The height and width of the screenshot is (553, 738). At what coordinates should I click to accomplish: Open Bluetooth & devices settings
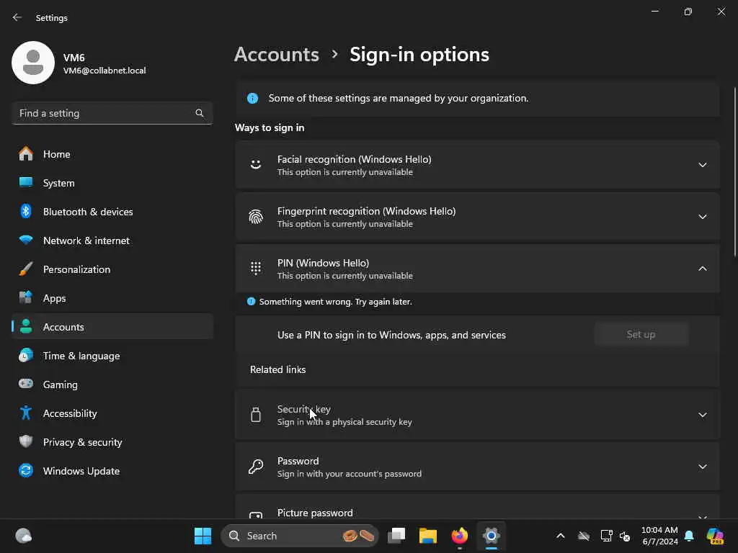point(112,212)
